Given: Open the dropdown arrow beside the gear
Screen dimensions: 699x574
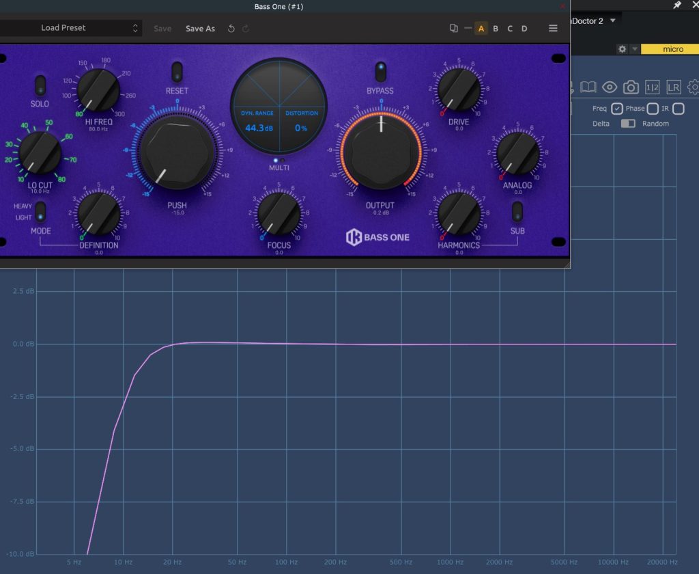Looking at the screenshot, I should click(x=635, y=49).
